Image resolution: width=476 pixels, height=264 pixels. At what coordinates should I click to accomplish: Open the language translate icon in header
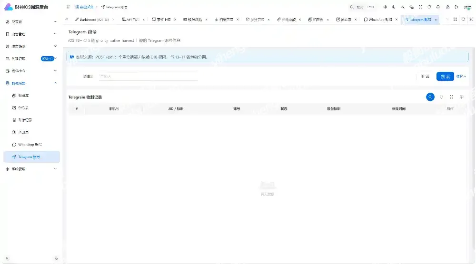[403, 7]
